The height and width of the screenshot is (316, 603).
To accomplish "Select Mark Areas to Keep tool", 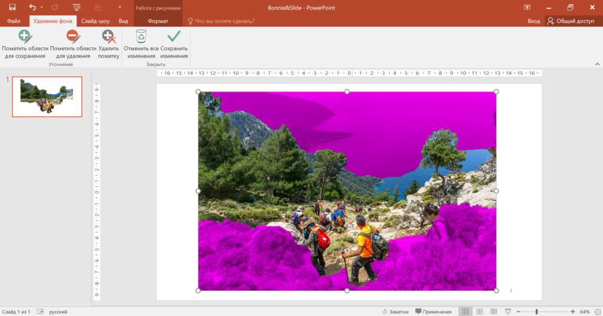I will [25, 44].
